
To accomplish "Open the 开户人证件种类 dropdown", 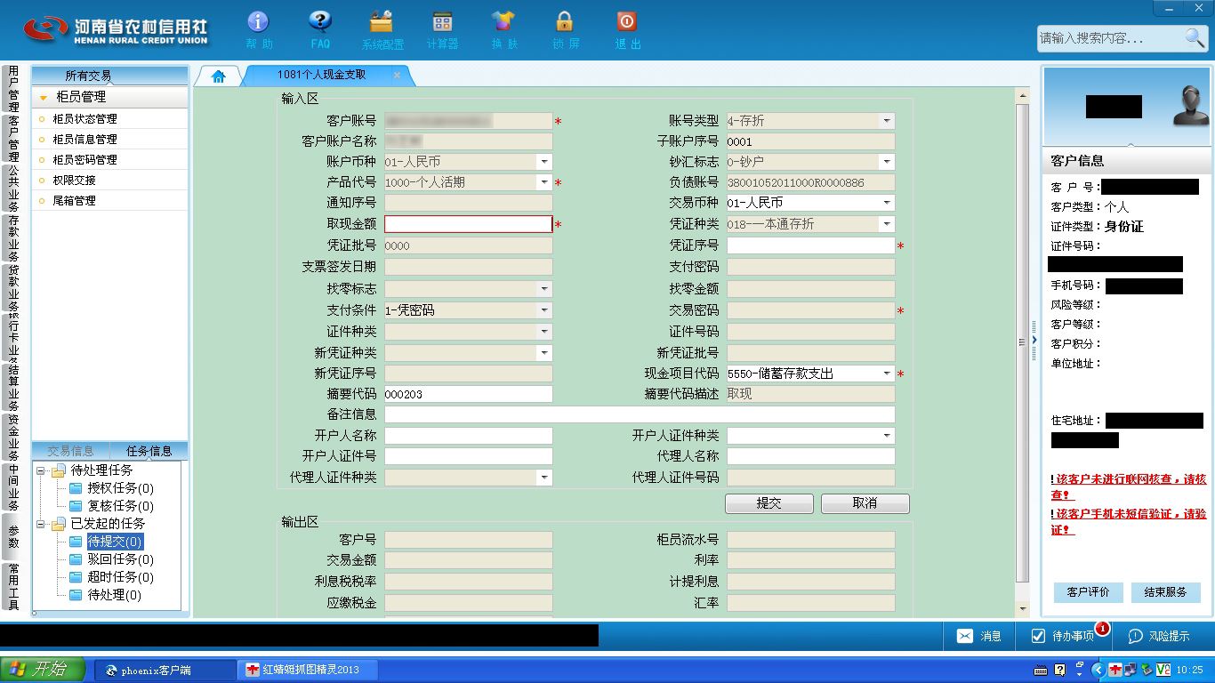I will (x=887, y=436).
